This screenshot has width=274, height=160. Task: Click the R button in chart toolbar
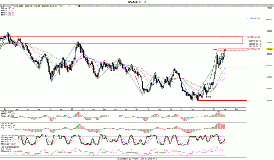[9, 6]
